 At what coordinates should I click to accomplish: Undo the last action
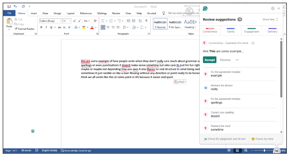coord(15,7)
